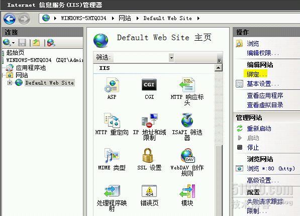Image resolution: width=300 pixels, height=216 pixels.
Task: Open the connection globe dropdown arrow
Action: pyautogui.click(x=13, y=43)
